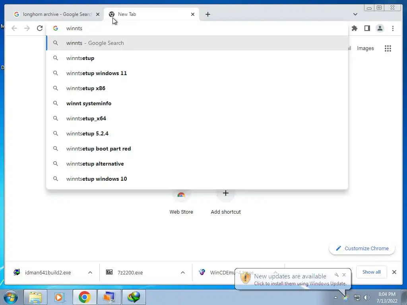Open Windows Explorer from the taskbar
Screen dimensions: 407x305
coord(35,297)
